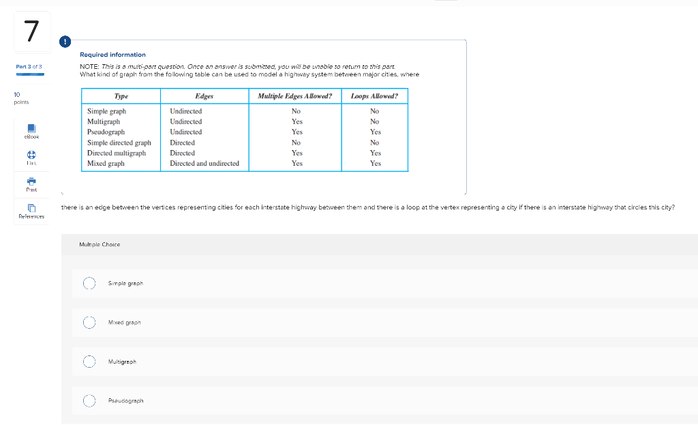The image size is (698, 425).
Task: Click 'Pseudograph' in the table's Type column
Action: tap(106, 132)
